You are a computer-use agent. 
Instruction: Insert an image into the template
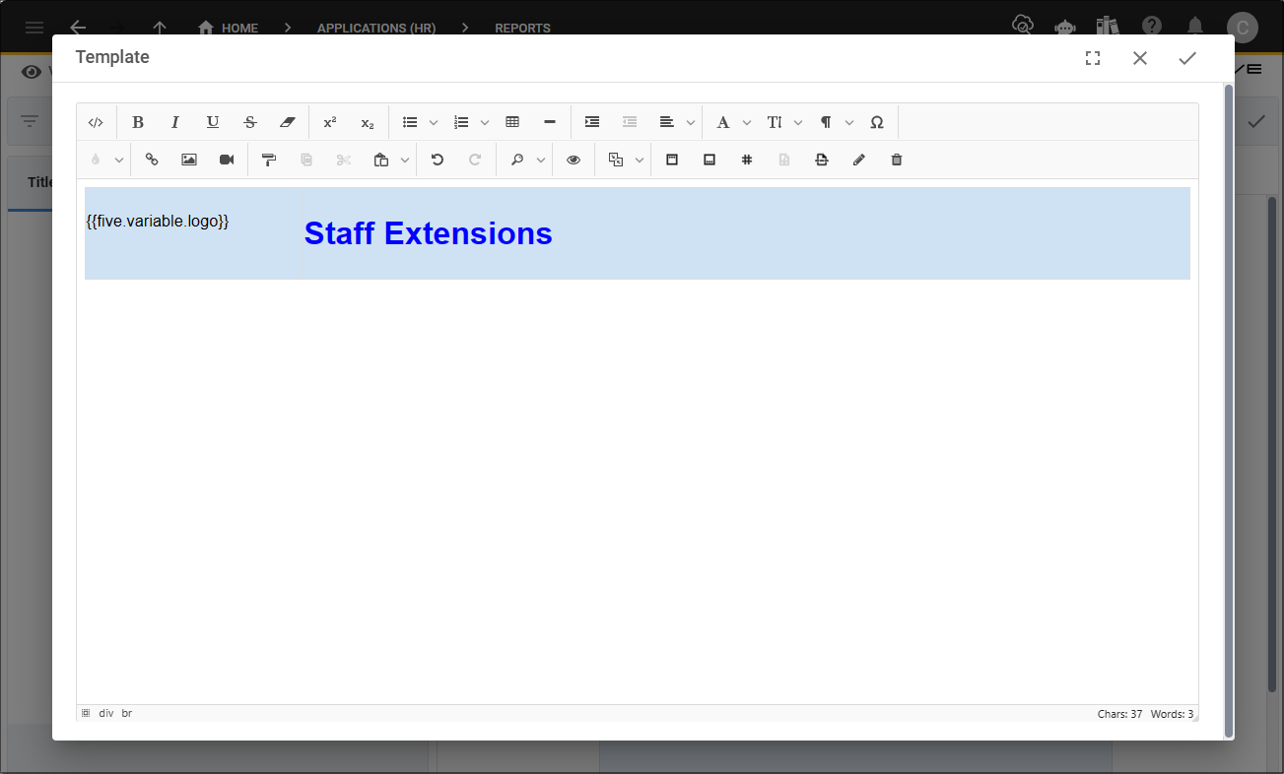pos(189,160)
